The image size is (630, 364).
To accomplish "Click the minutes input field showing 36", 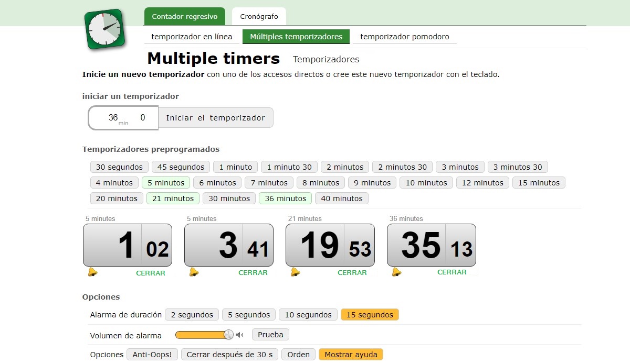I will pos(113,117).
